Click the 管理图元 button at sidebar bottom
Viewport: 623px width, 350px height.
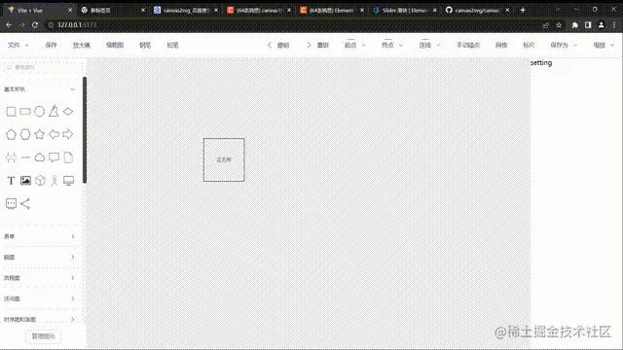43,336
